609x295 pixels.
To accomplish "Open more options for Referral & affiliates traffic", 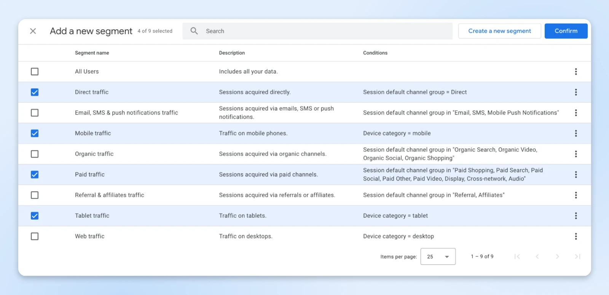I will (576, 195).
